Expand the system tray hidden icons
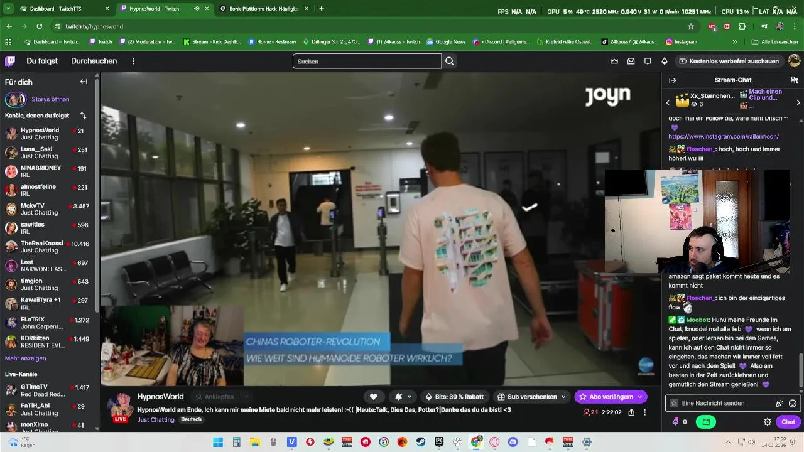This screenshot has height=452, width=804. (728, 442)
